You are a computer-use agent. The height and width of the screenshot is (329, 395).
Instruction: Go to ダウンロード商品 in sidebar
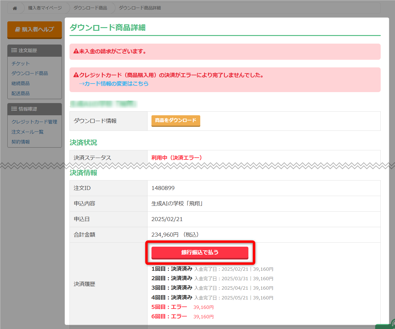[x=30, y=73]
